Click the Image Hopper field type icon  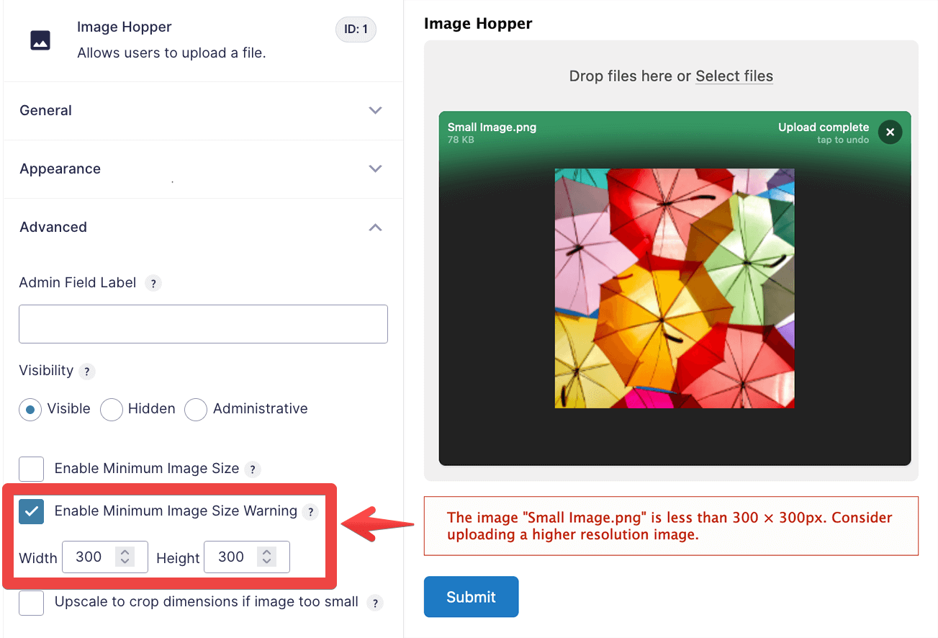[40, 40]
